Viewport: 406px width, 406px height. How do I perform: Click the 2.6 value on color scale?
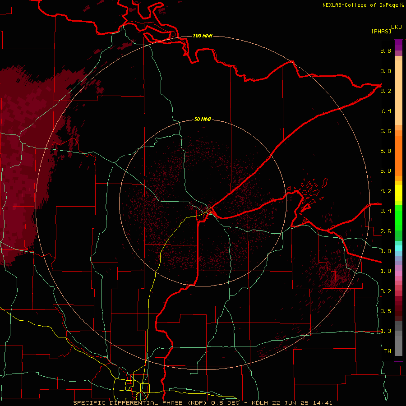386,231
